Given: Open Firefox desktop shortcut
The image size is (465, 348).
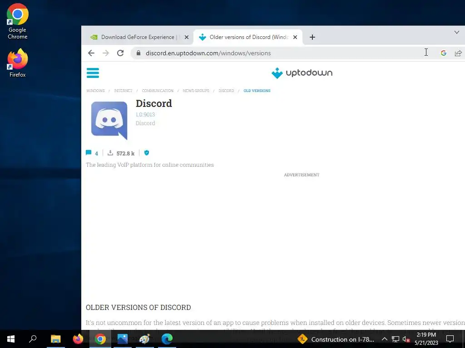Looking at the screenshot, I should pyautogui.click(x=18, y=63).
